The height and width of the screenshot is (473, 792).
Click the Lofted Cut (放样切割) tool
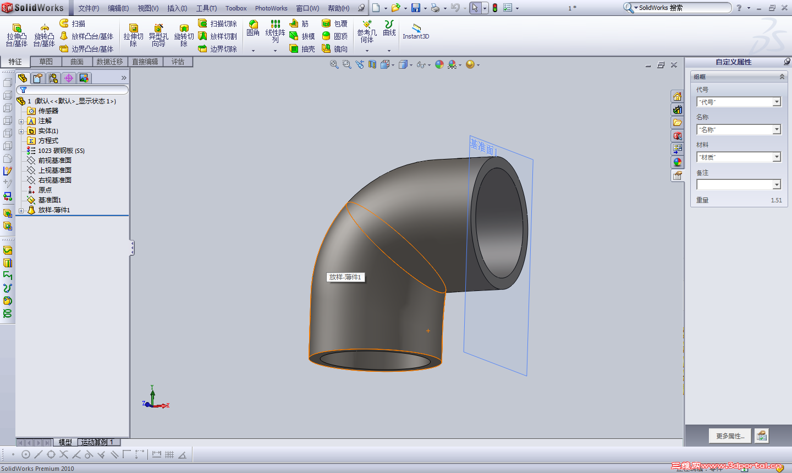[218, 36]
